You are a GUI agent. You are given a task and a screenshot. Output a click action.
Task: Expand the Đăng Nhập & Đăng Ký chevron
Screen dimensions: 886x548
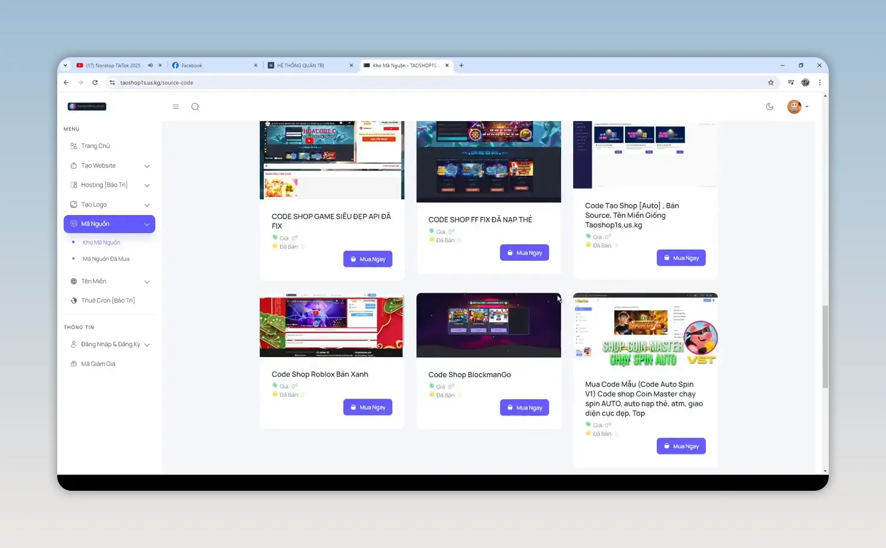tap(146, 345)
